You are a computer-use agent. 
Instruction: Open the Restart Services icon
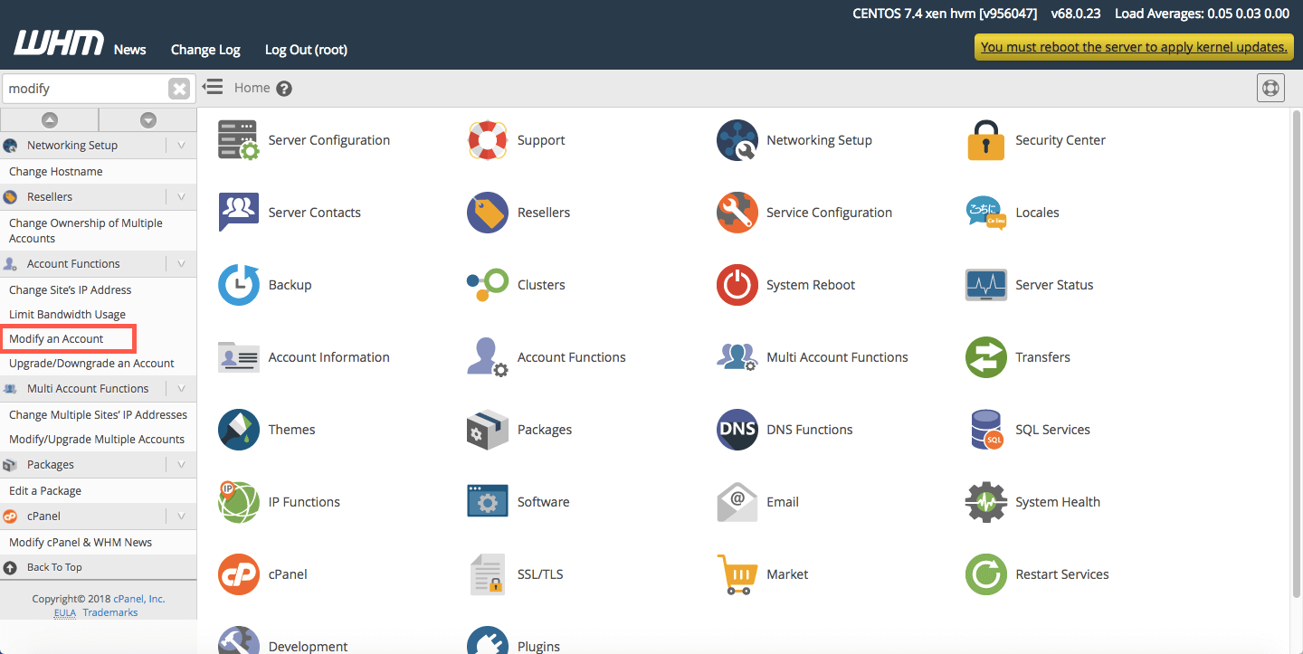[x=986, y=574]
